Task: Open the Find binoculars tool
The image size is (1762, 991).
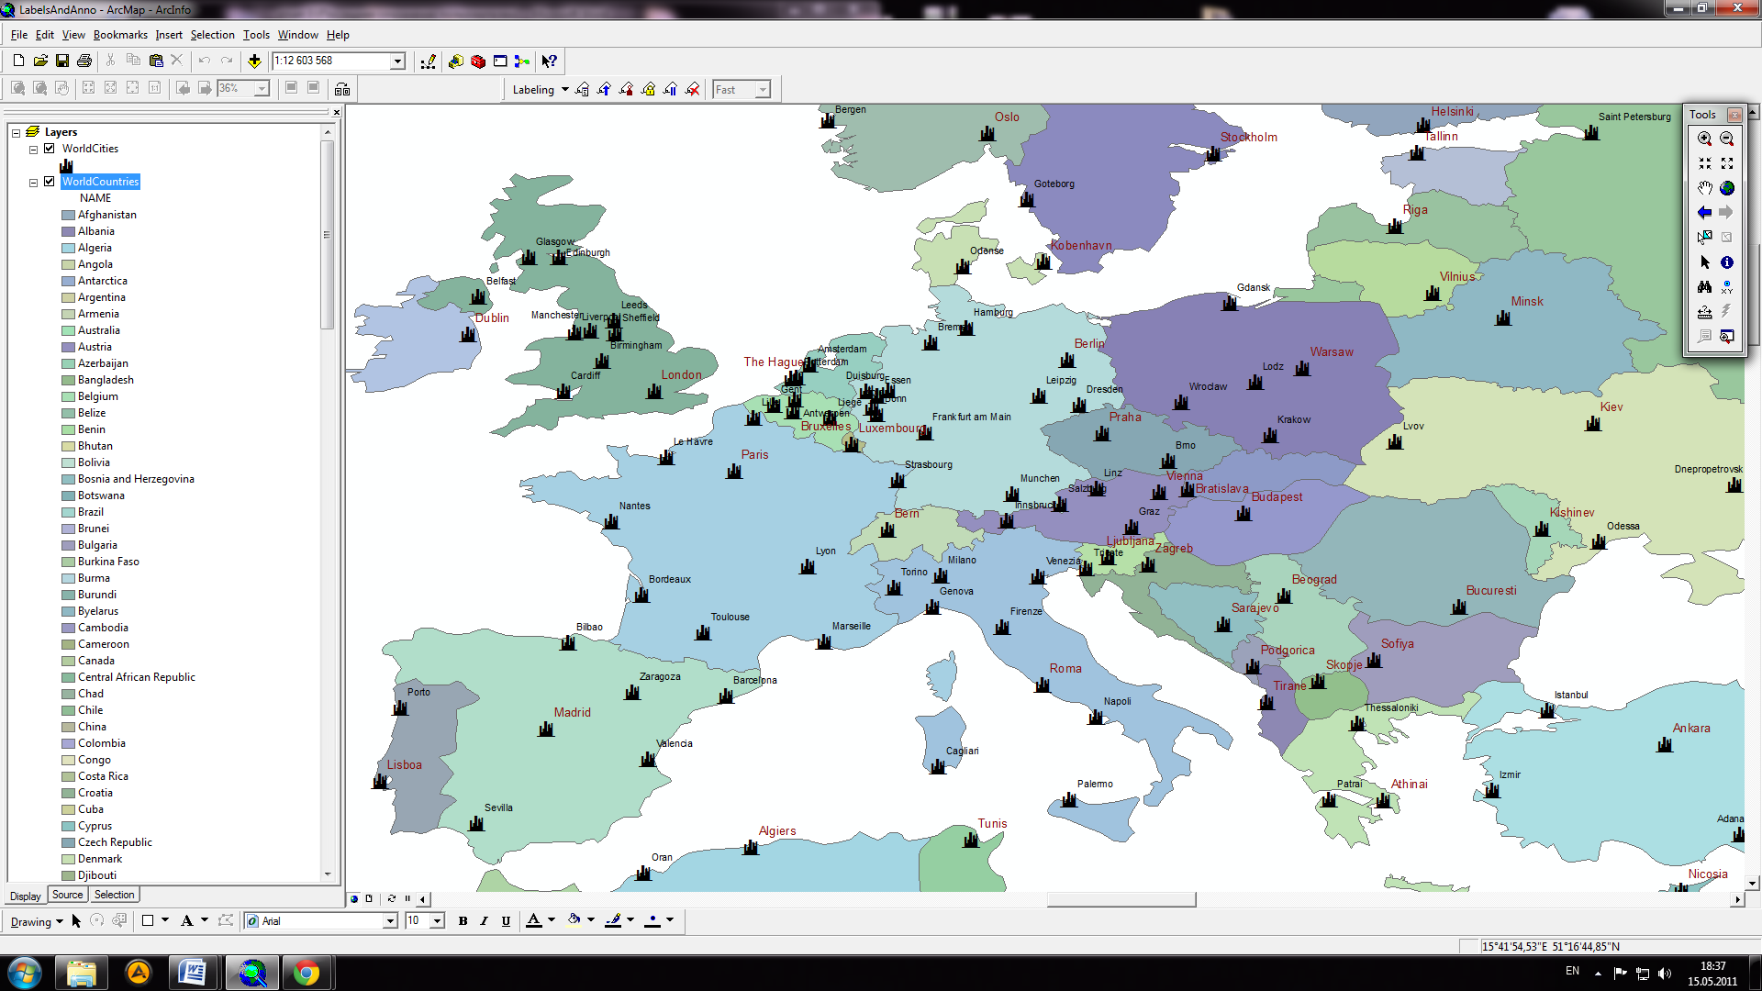Action: 1704,287
